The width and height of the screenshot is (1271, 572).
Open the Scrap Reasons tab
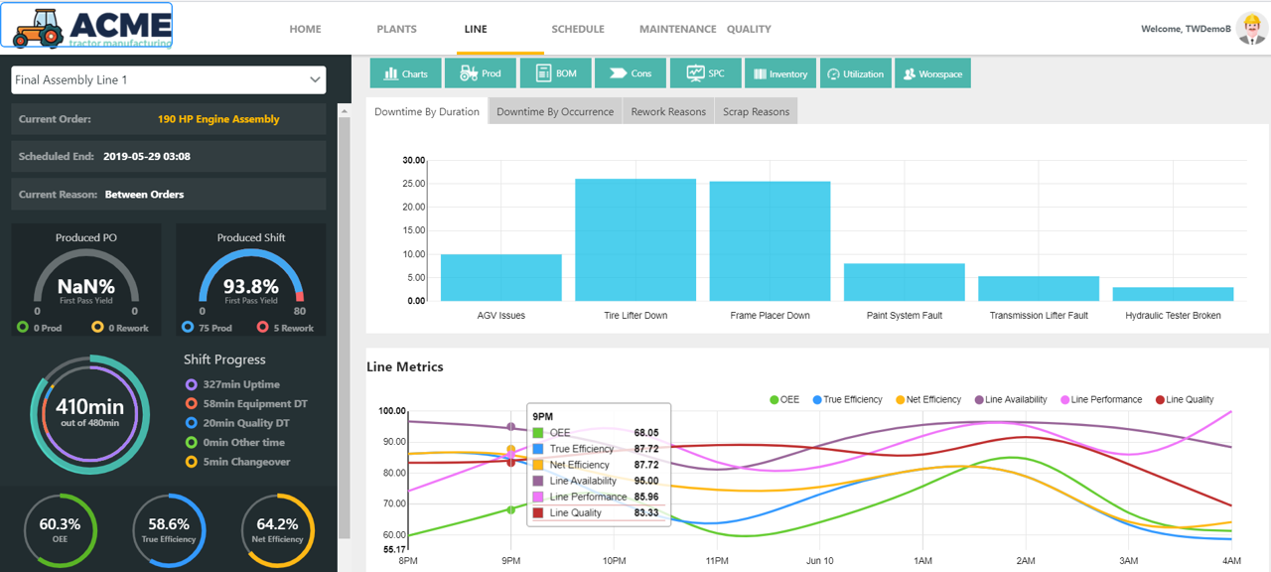click(x=756, y=112)
